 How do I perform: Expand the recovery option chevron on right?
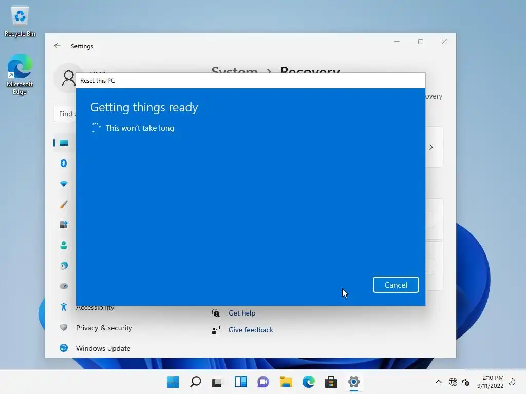click(431, 147)
